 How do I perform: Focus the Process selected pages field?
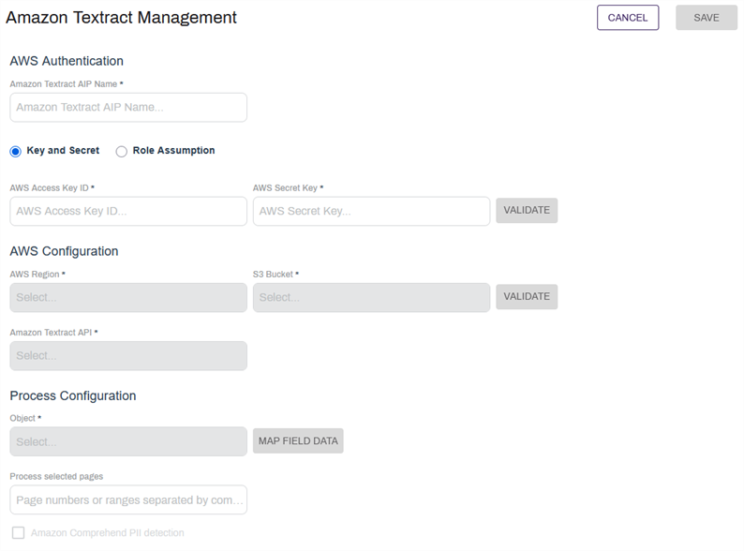tap(128, 499)
